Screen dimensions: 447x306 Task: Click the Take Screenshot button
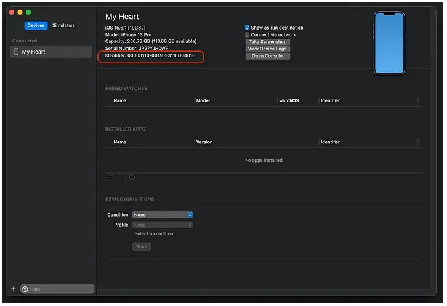click(267, 42)
